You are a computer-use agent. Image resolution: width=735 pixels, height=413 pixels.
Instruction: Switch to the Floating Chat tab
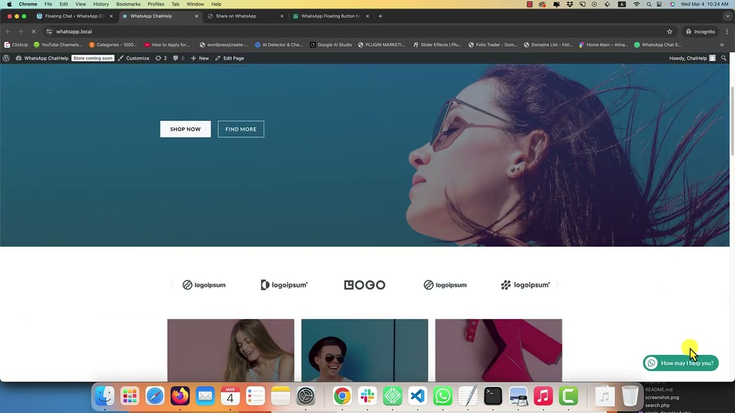pos(74,16)
